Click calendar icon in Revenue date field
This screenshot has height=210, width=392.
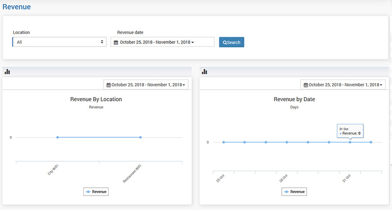[116, 42]
